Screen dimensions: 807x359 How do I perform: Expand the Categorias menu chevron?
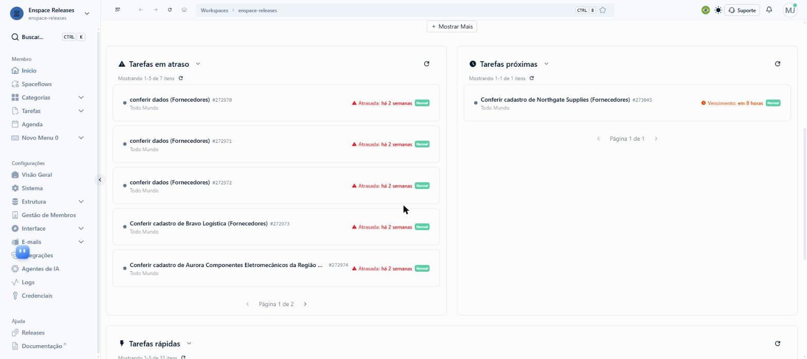click(x=81, y=98)
